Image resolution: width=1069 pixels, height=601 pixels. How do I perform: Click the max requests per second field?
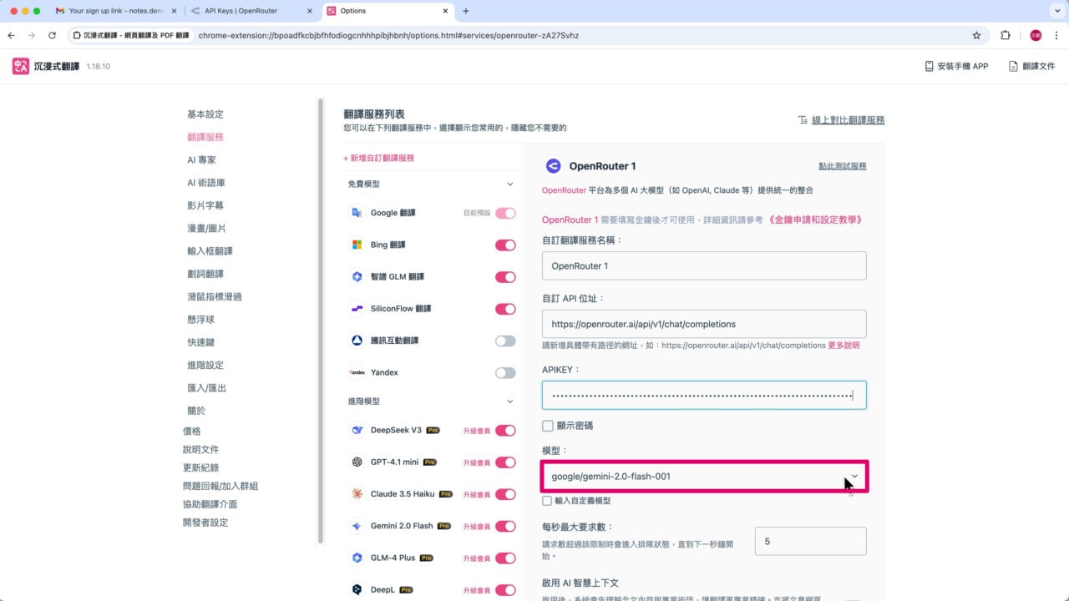(810, 542)
